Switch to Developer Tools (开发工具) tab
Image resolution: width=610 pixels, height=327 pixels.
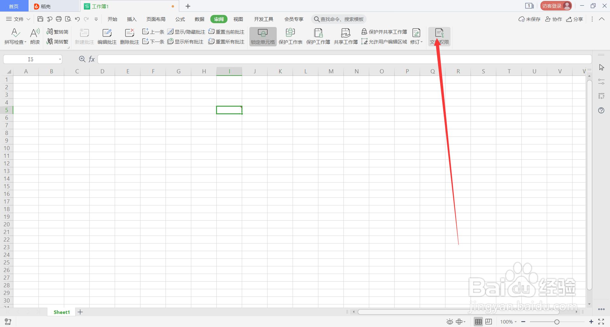coord(263,19)
